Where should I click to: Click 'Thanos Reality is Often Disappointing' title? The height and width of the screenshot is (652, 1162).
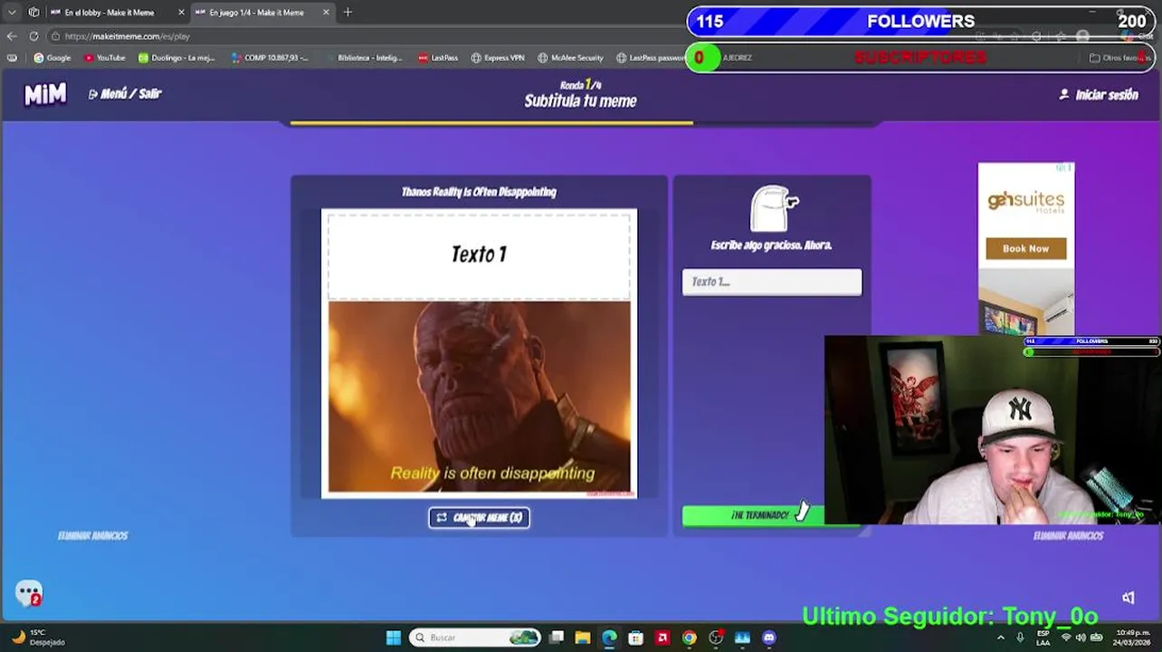pos(479,192)
